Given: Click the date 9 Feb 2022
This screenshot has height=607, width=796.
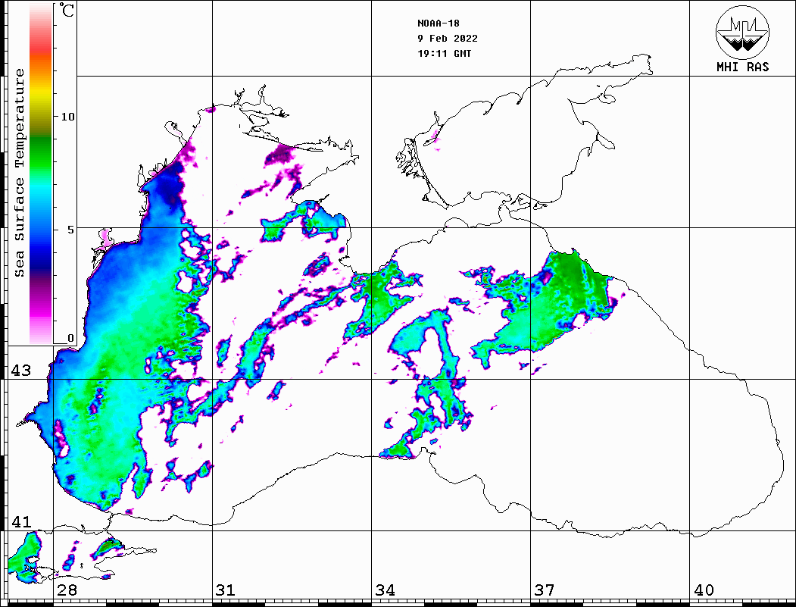Looking at the screenshot, I should 448,39.
